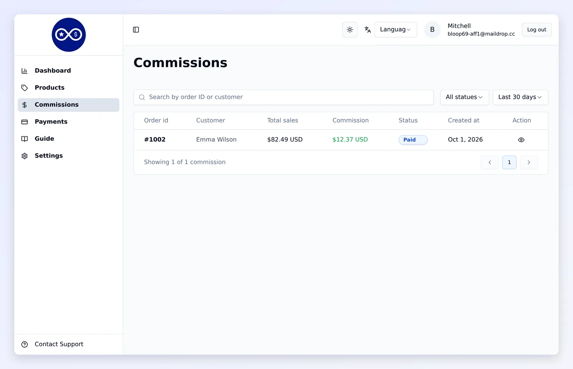Click the Payments card icon
This screenshot has width=573, height=369.
pos(25,122)
